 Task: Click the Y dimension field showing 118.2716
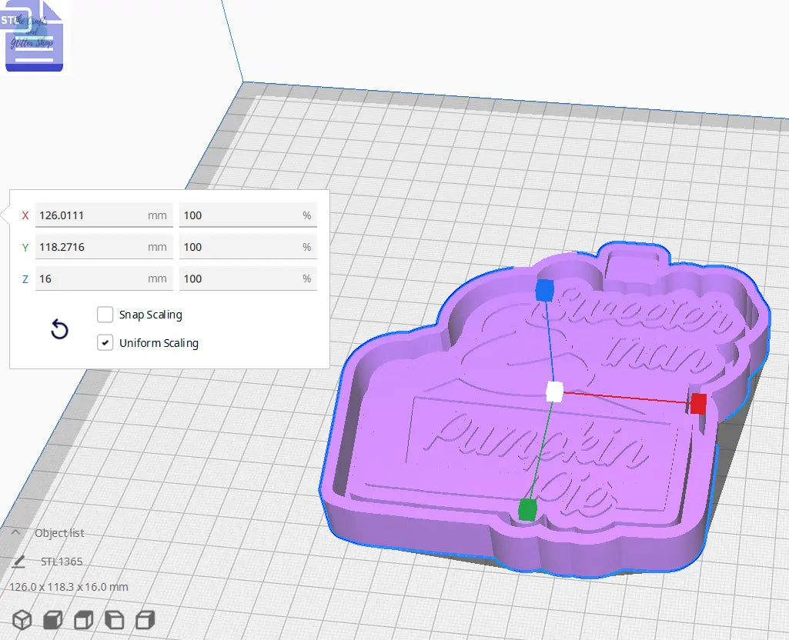(x=104, y=245)
